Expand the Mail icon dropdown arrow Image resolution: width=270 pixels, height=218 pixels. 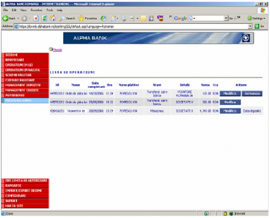tap(118, 18)
